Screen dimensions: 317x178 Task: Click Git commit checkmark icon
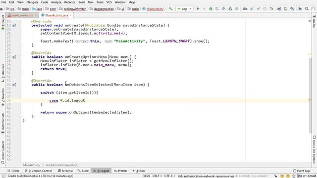[258, 9]
